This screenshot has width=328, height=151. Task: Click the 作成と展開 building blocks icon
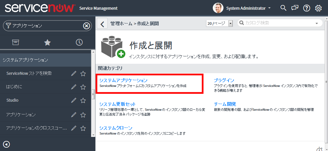pyautogui.click(x=113, y=46)
